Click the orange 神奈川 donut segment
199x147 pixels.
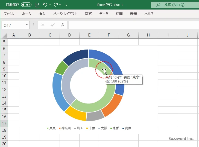113,106
